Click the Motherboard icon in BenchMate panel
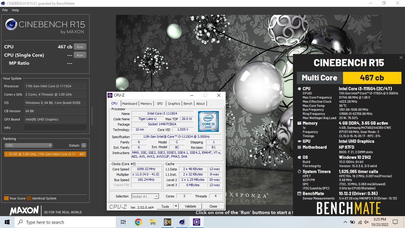Image resolution: width=405 pixels, height=228 pixels. [x=299, y=147]
